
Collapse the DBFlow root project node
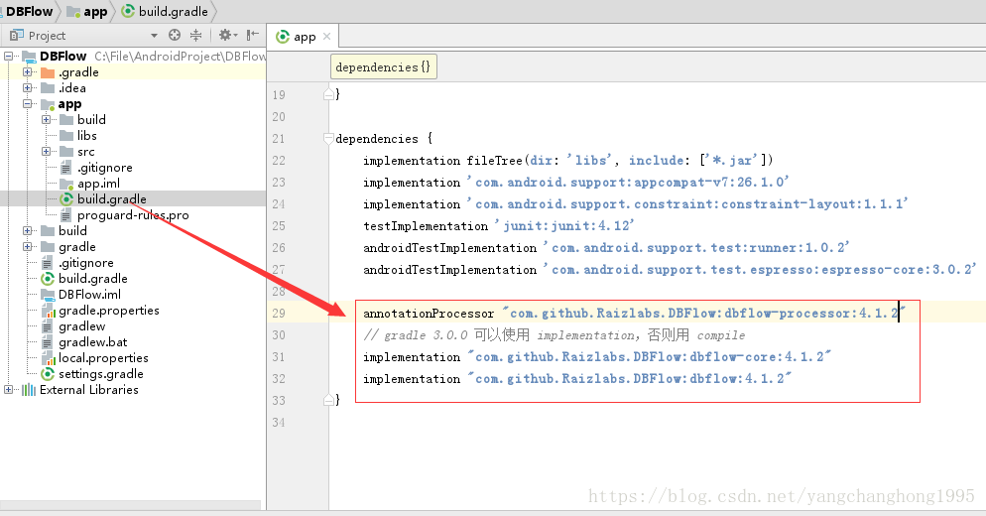pyautogui.click(x=8, y=56)
